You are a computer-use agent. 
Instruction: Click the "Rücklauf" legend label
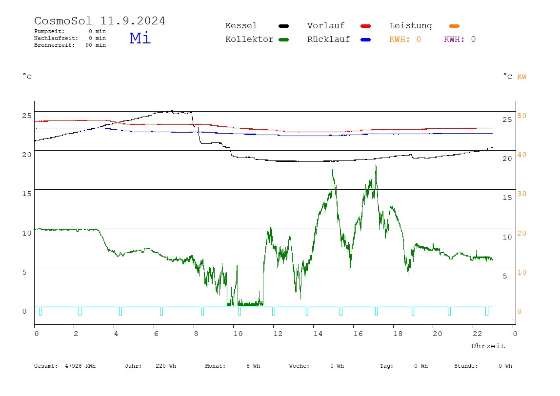point(329,40)
